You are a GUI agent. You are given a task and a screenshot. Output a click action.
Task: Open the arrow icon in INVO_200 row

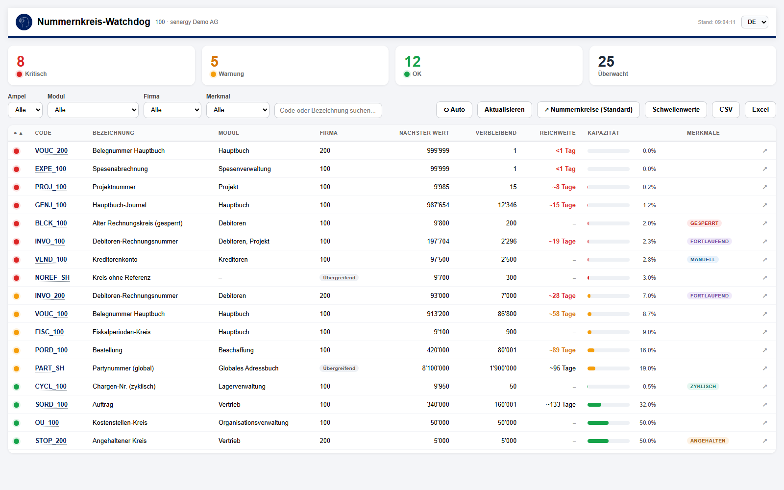[764, 296]
